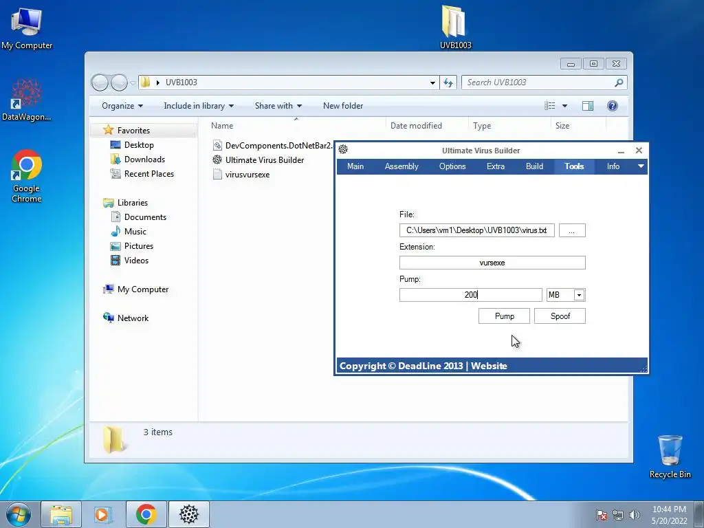Open My Computer desktop icon
The image size is (704, 528).
27,27
